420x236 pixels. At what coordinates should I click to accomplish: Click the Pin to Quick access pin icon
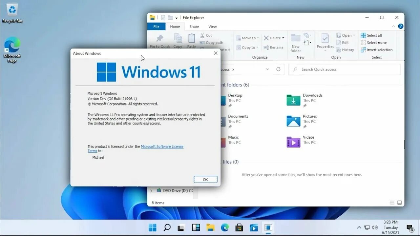(x=160, y=39)
